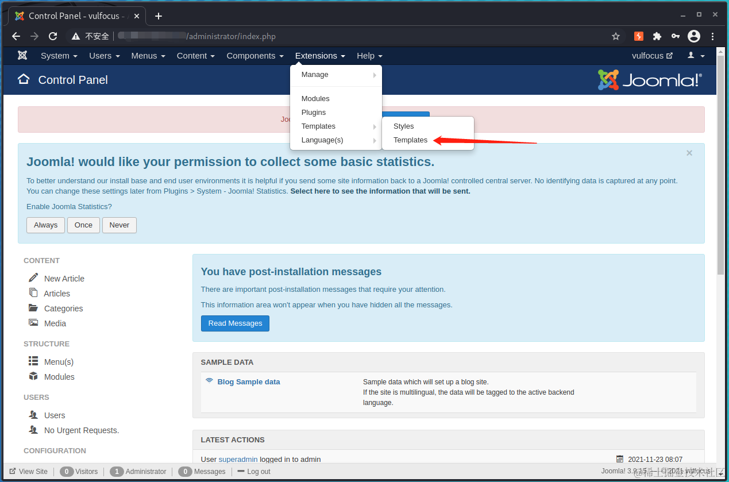Open the Blog Sample data link
This screenshot has height=482, width=729.
coord(249,381)
